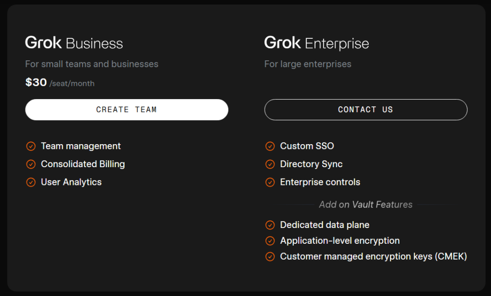491x296 pixels.
Task: Click the For large enterprises subtitle
Action: pos(307,64)
